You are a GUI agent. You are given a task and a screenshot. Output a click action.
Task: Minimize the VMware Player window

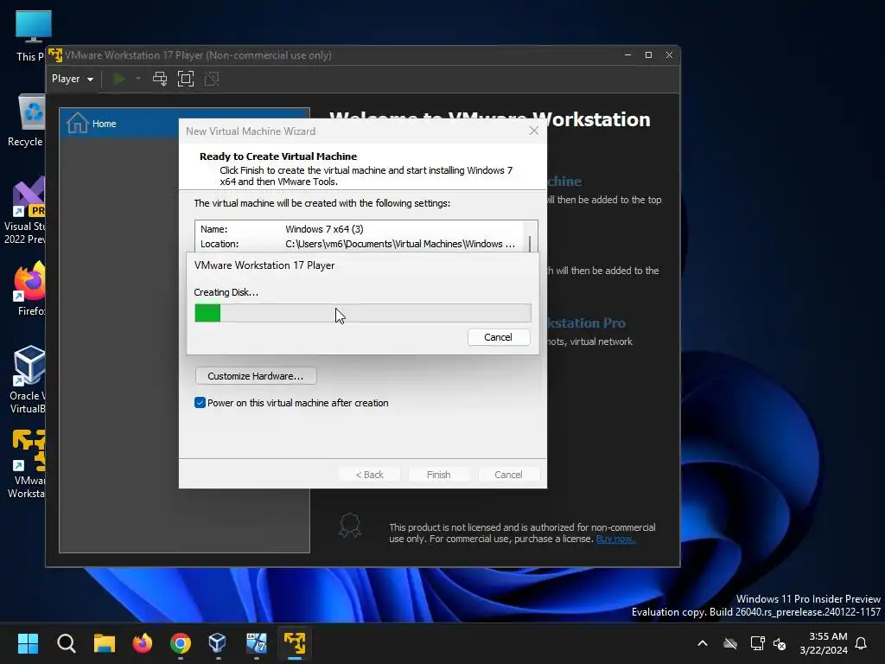point(627,54)
